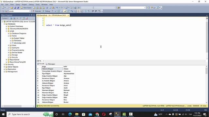Select ReportServerTempDB database

pos(18,62)
